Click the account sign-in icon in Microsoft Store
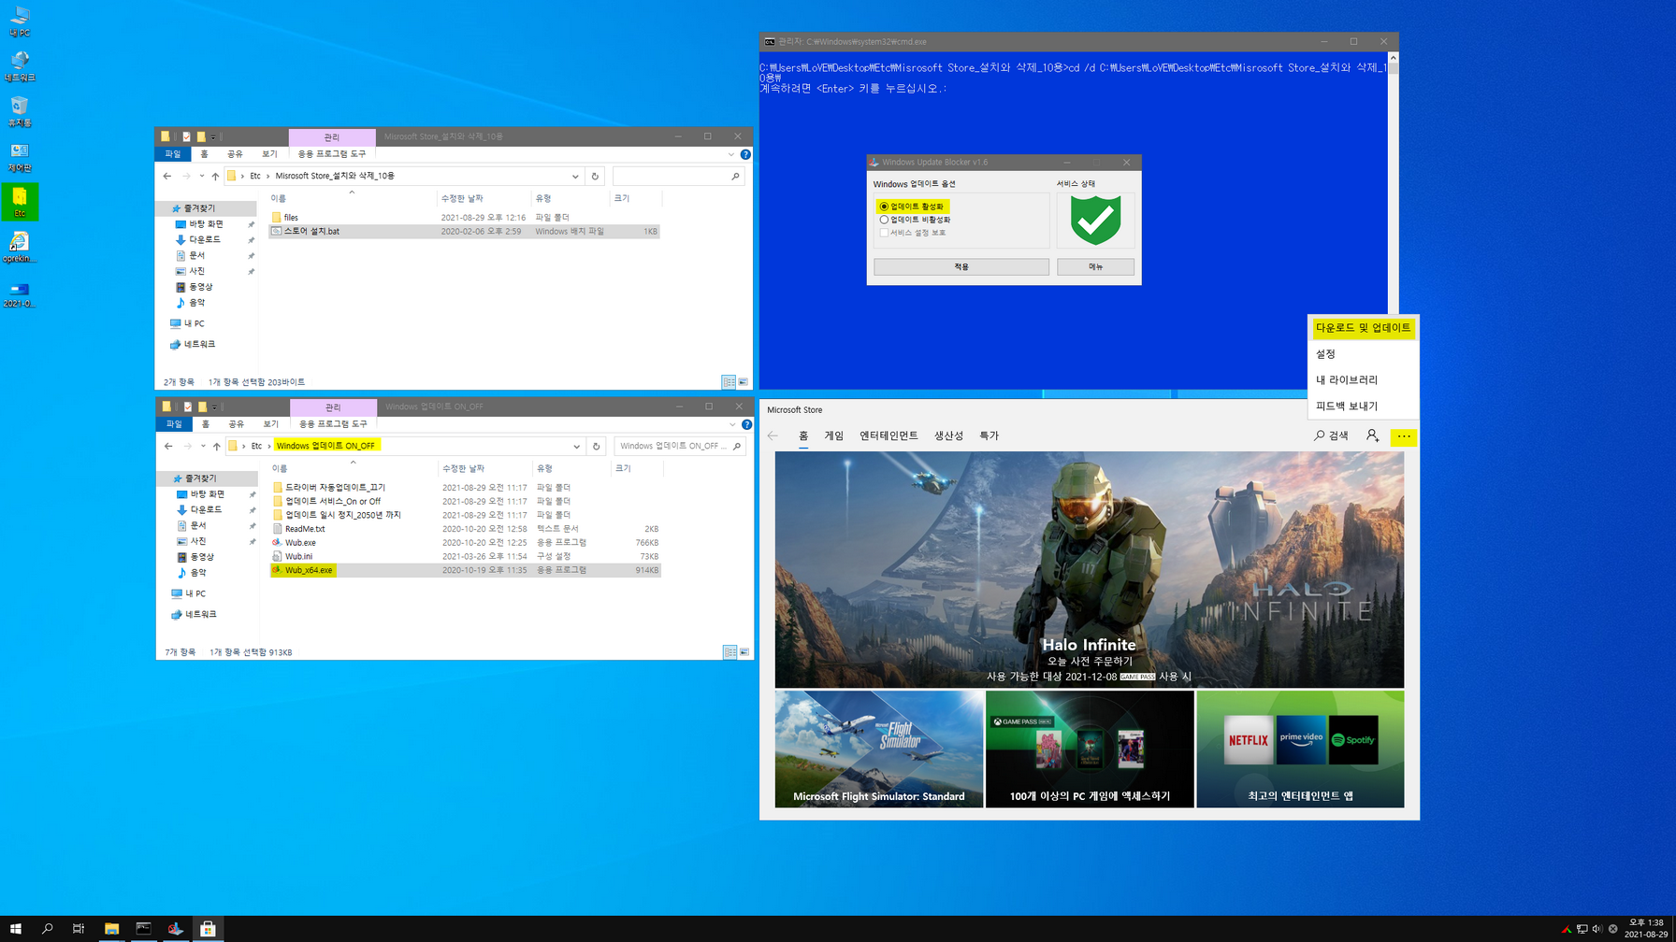Viewport: 1676px width, 942px height. [1372, 435]
